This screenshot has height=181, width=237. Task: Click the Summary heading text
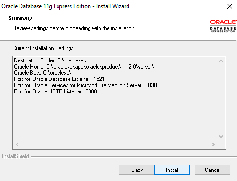pyautogui.click(x=20, y=18)
